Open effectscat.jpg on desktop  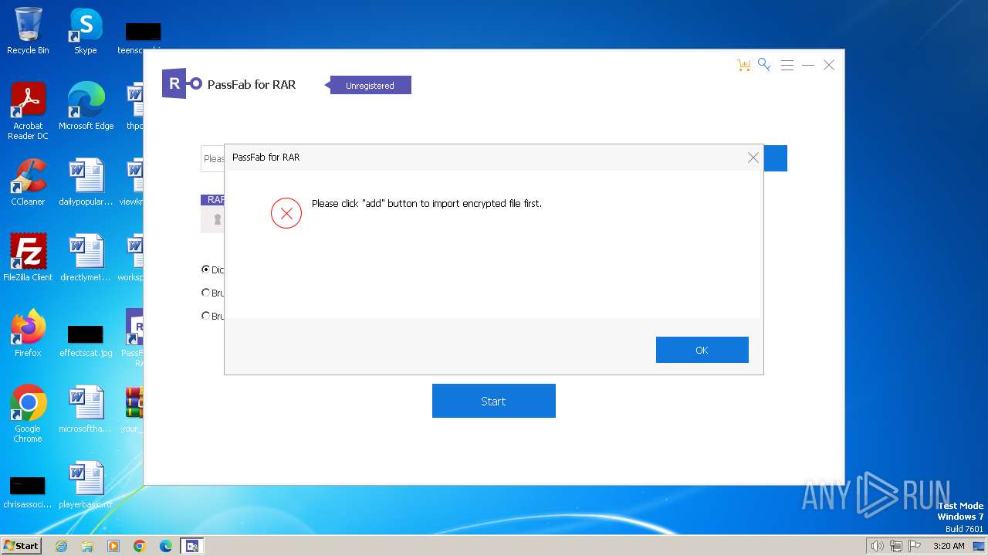tap(86, 341)
